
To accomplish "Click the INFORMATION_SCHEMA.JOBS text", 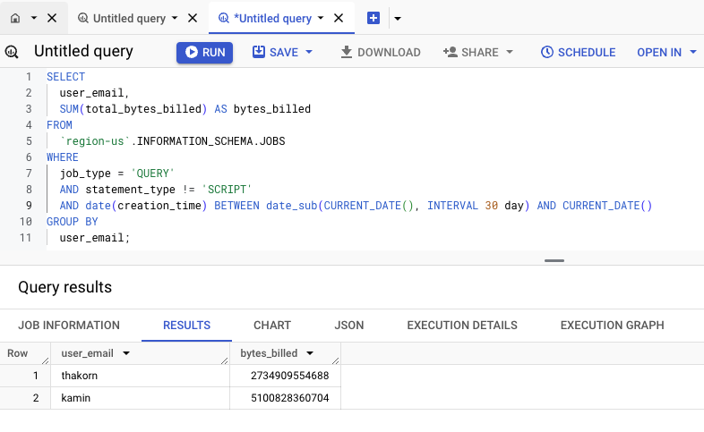I will tap(211, 141).
